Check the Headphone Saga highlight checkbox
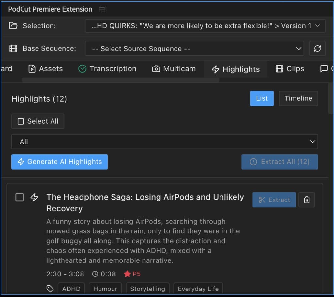The width and height of the screenshot is (334, 297). point(19,197)
